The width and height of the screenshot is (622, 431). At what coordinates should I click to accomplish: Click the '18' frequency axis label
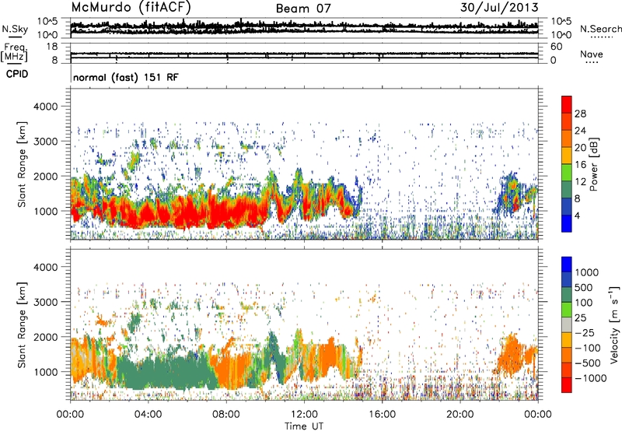point(51,47)
